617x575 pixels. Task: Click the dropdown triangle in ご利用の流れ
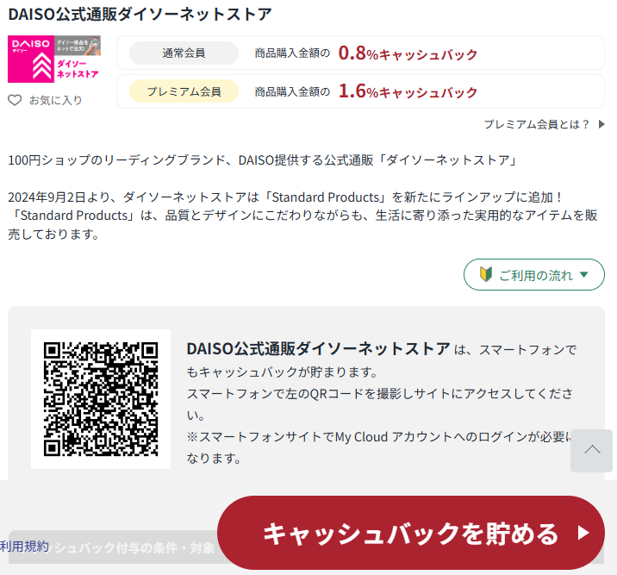584,275
